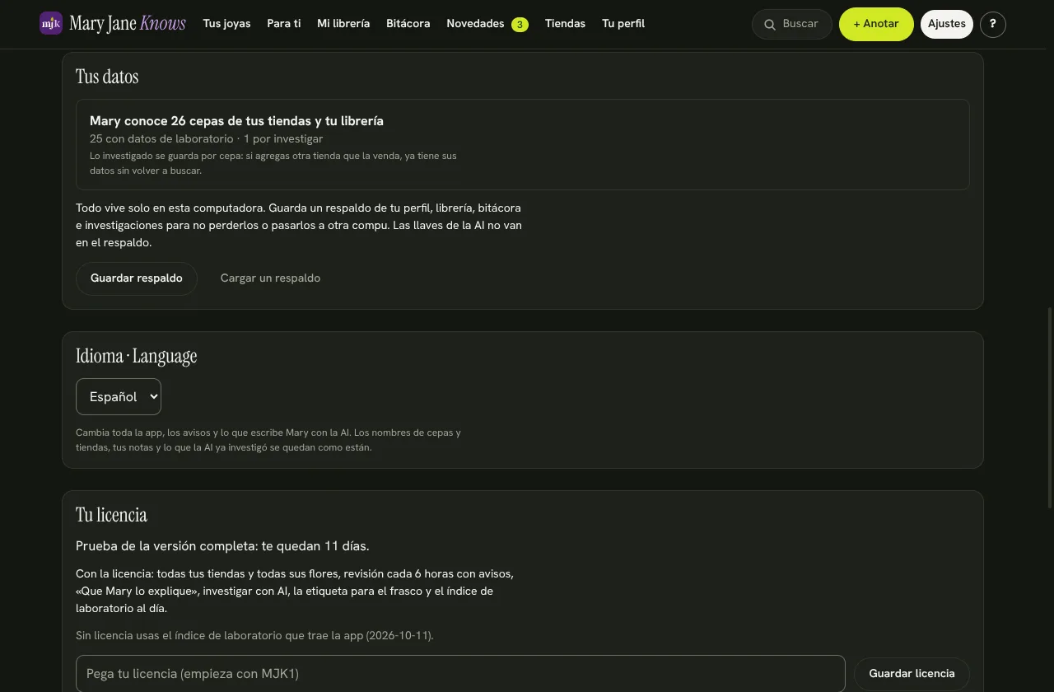Click the 'Idioma · Language' heading
This screenshot has height=692, width=1054.
(x=137, y=356)
